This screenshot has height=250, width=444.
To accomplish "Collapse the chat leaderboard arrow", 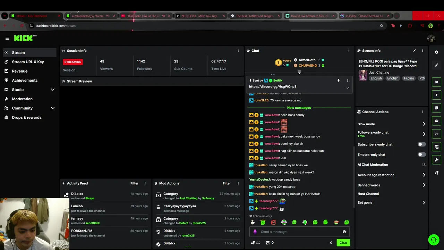I will (x=299, y=72).
